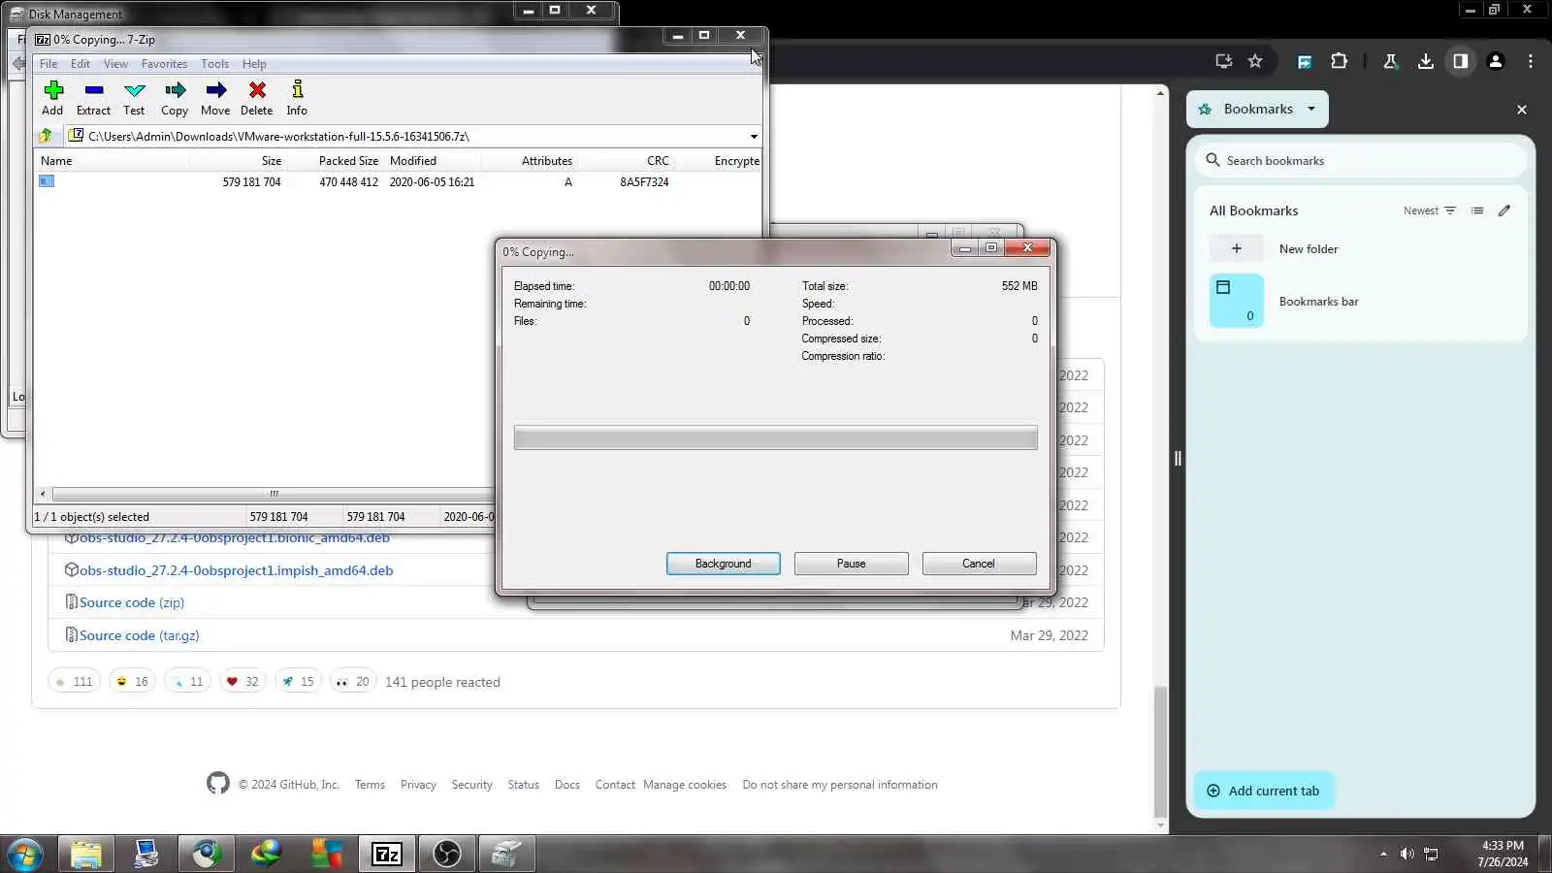The height and width of the screenshot is (873, 1552).
Task: Click the GitHub page vertical scrollbar thumb
Action: [x=1160, y=753]
